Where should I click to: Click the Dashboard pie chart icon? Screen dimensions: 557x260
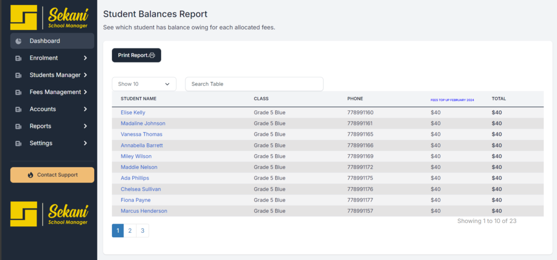tap(18, 41)
